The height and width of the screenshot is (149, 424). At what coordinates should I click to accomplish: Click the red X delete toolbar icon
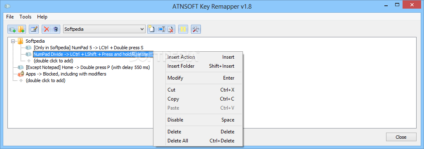pos(47,29)
